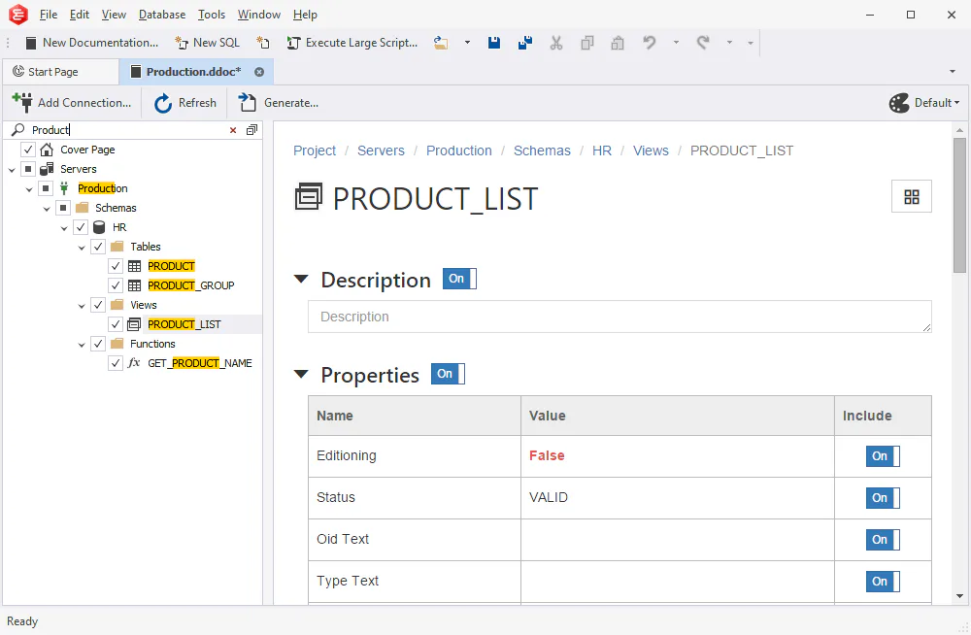Screen dimensions: 971x635
Task: Collapse the Production tree node
Action: pyautogui.click(x=29, y=189)
